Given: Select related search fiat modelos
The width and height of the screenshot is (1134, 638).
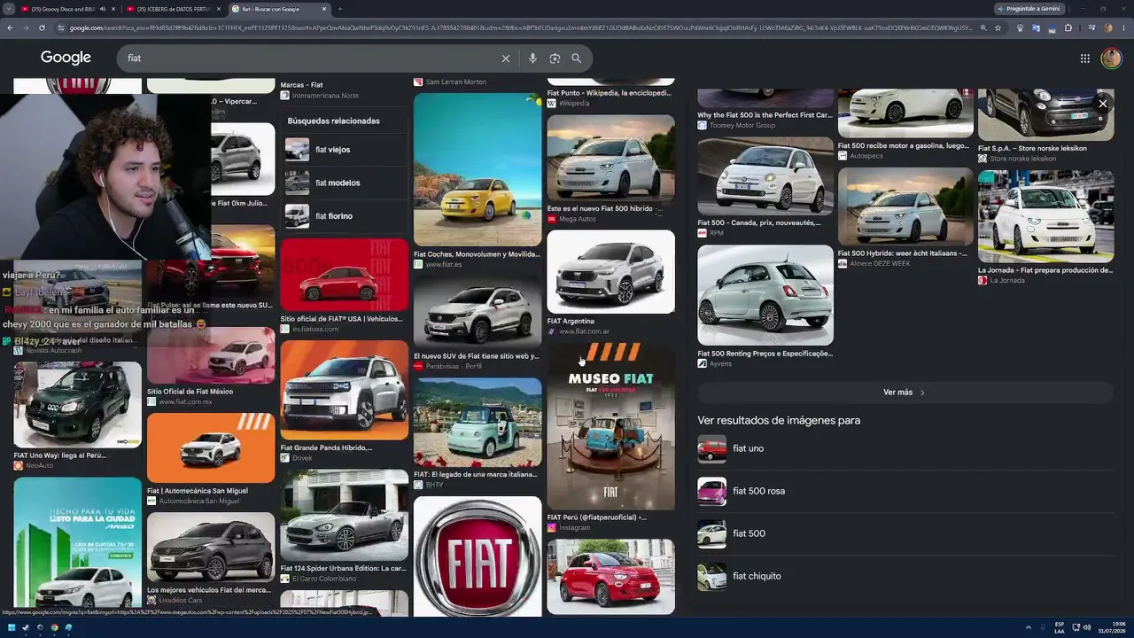Looking at the screenshot, I should (x=344, y=183).
